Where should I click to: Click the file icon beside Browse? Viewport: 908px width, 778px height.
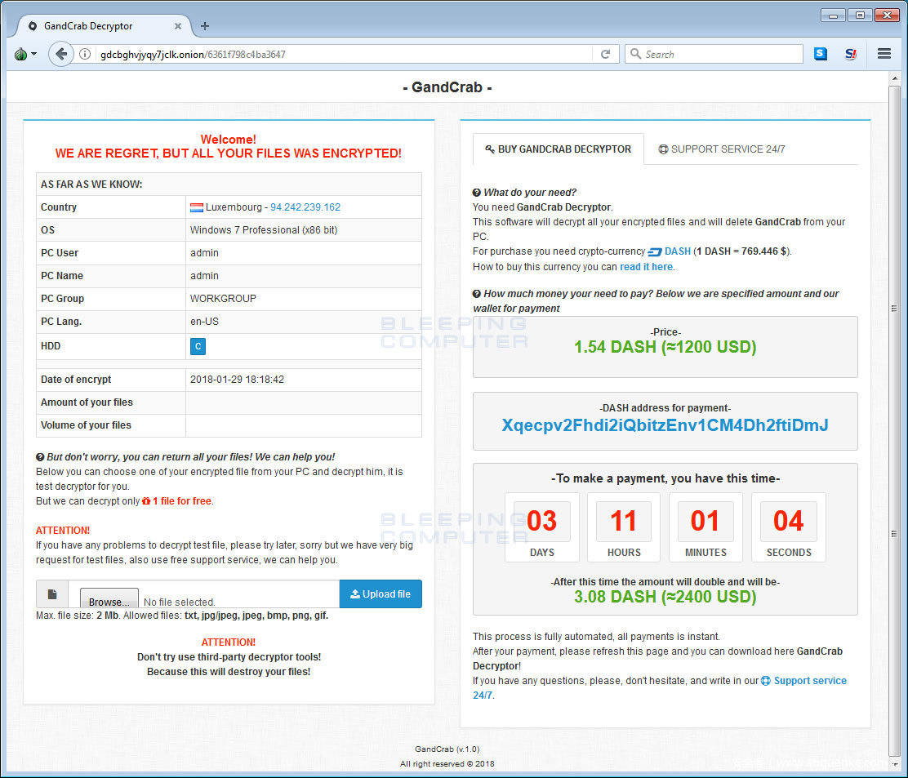(x=52, y=594)
